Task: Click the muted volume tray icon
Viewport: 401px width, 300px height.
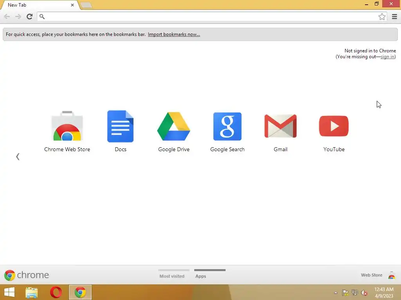Action: point(364,293)
